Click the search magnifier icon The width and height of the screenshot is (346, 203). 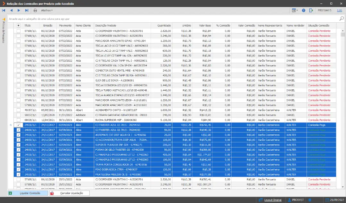[342, 19]
